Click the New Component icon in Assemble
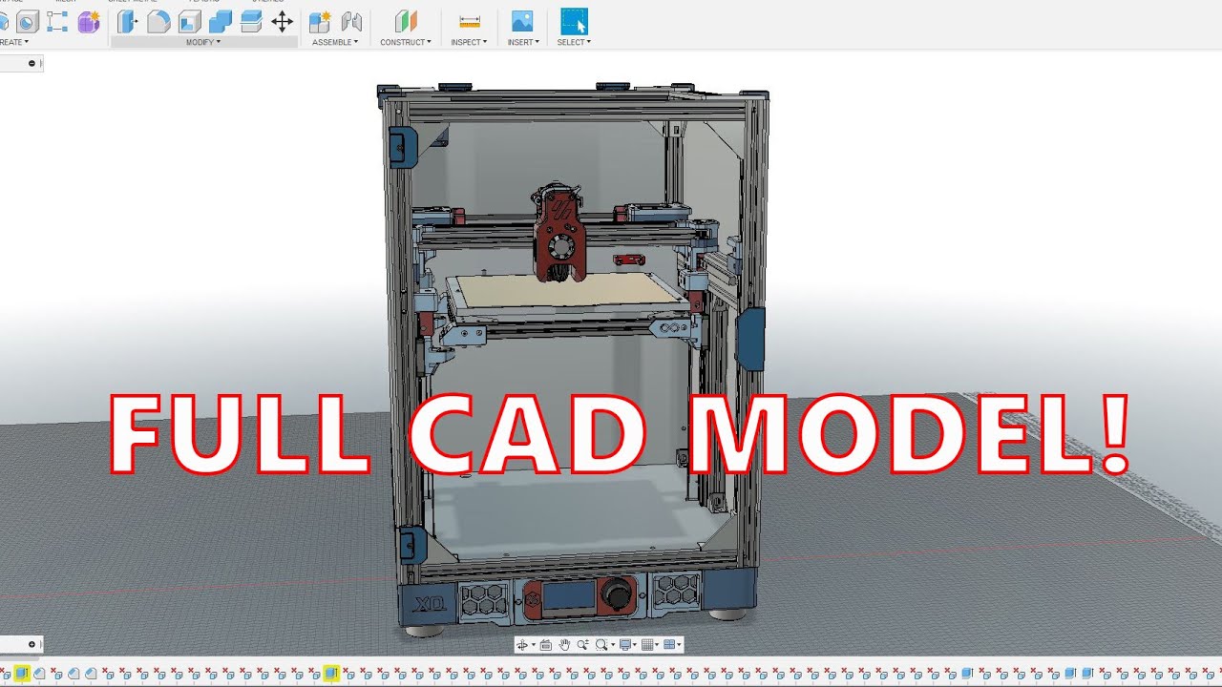1222x687 pixels. click(x=320, y=21)
